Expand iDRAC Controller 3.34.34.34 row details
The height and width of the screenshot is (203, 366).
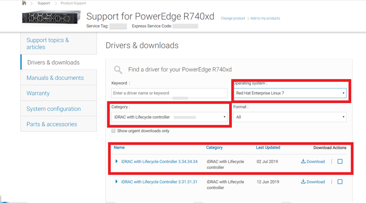116,161
